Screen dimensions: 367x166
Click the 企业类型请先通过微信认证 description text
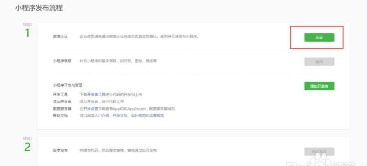pyautogui.click(x=139, y=37)
